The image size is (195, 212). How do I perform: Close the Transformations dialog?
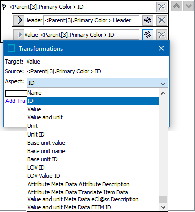point(161,48)
